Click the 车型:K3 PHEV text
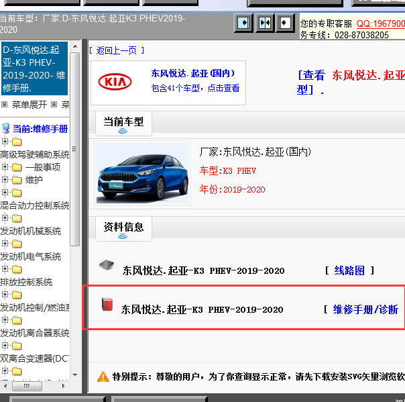The width and height of the screenshot is (405, 402). pos(227,171)
